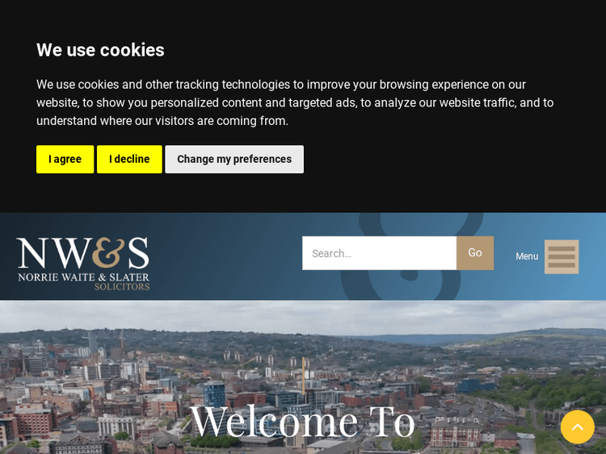
Task: Open the hamburger menu icon
Action: [562, 257]
